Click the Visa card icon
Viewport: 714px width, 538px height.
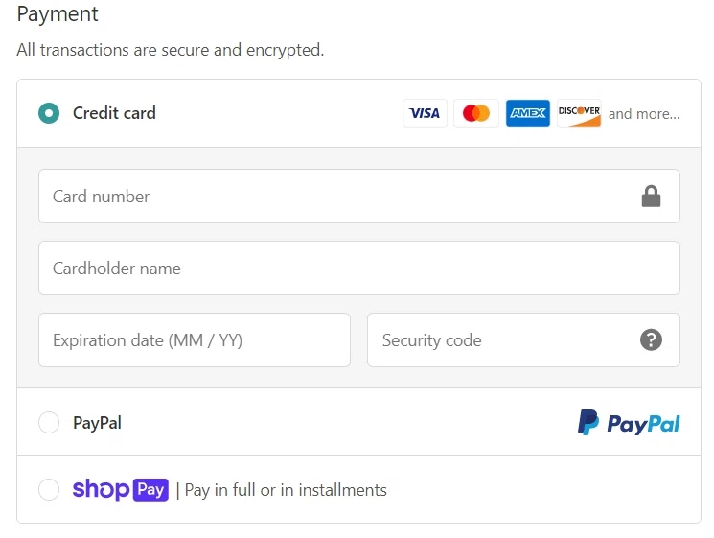coord(425,113)
